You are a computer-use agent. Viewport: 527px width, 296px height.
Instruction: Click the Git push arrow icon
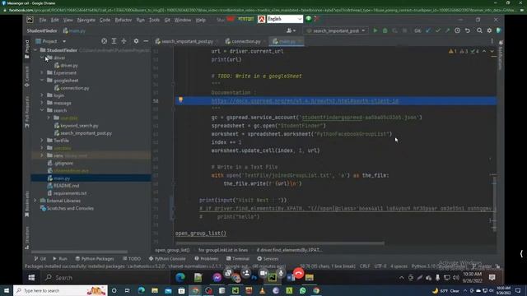[447, 30]
